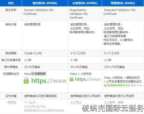The height and width of the screenshot is (114, 144).
Task: Click the "英文名称" row label
Action: click(11, 10)
